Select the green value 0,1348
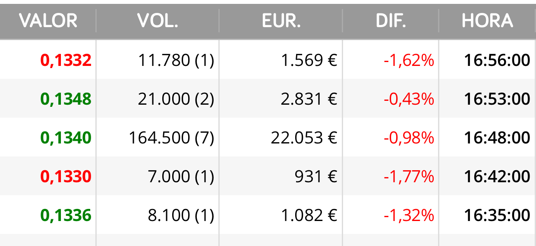Viewport: 536px width, 246px height. pyautogui.click(x=66, y=99)
